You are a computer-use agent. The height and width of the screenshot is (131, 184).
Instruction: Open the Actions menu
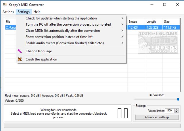[x=8, y=12]
